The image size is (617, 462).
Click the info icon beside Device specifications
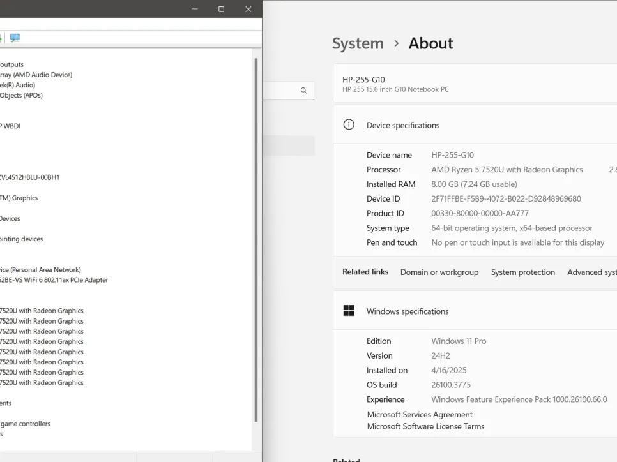click(349, 124)
